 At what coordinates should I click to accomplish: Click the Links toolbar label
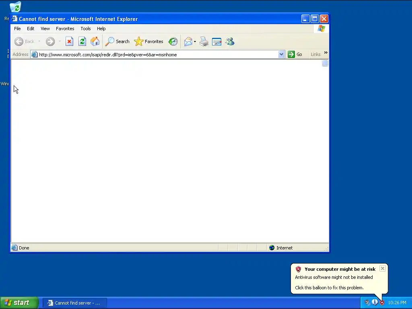(315, 54)
